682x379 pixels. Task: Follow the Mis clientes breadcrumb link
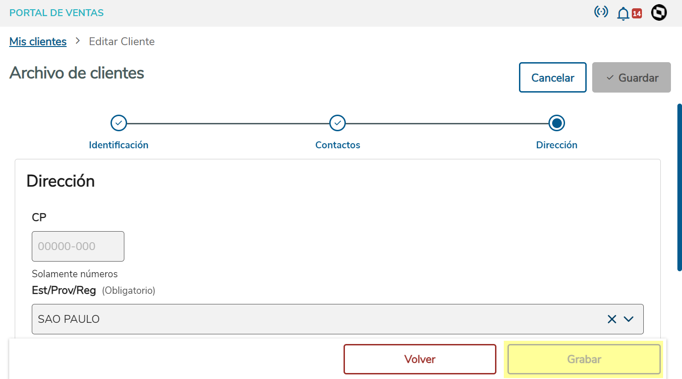(38, 41)
